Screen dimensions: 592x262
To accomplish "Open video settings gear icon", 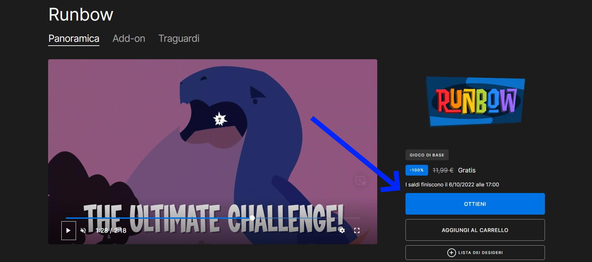I will 342,231.
